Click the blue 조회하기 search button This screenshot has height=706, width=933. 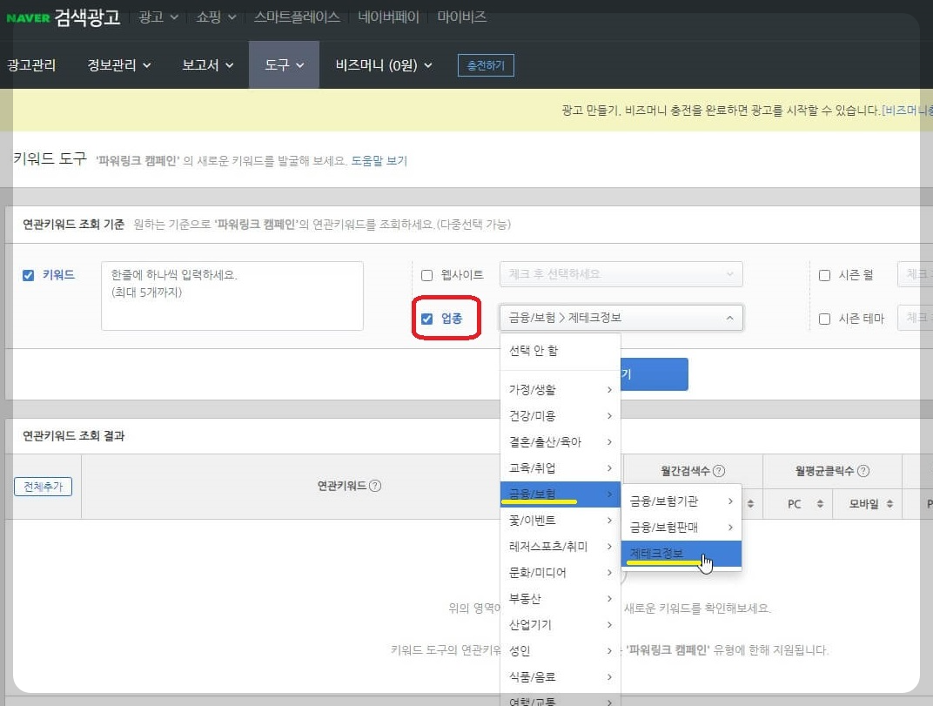pyautogui.click(x=654, y=374)
